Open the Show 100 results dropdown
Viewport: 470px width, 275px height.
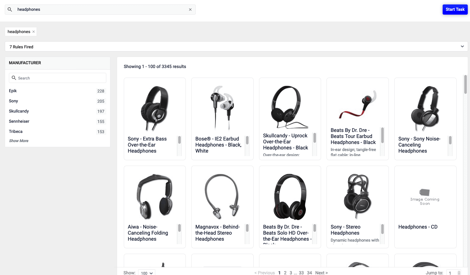click(147, 273)
